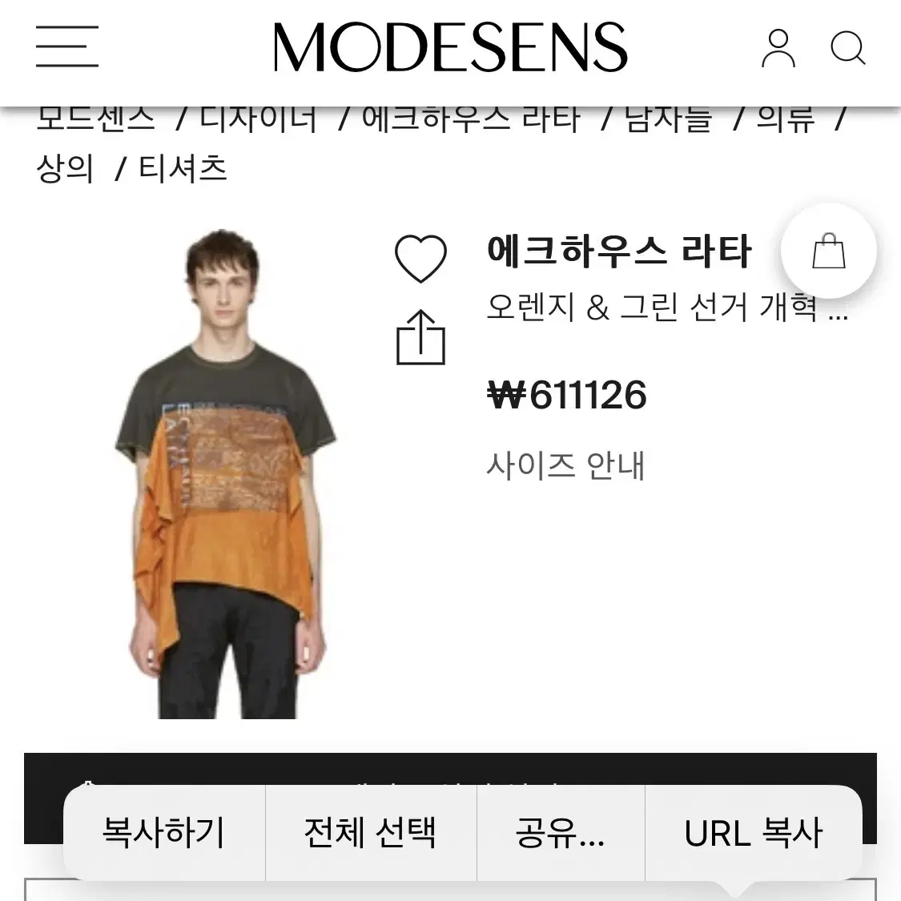Select 복사하기 in the context menu
Image resolution: width=901 pixels, height=901 pixels.
click(163, 832)
